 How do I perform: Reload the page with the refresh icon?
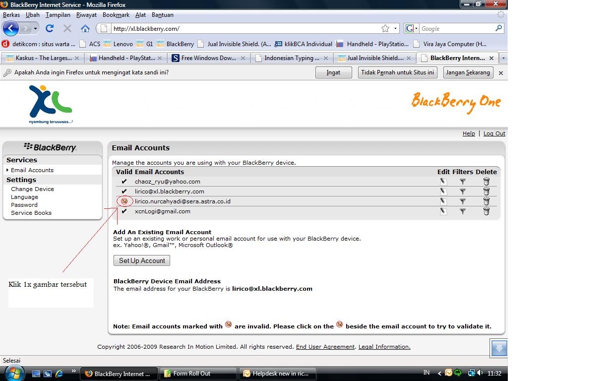tap(50, 29)
